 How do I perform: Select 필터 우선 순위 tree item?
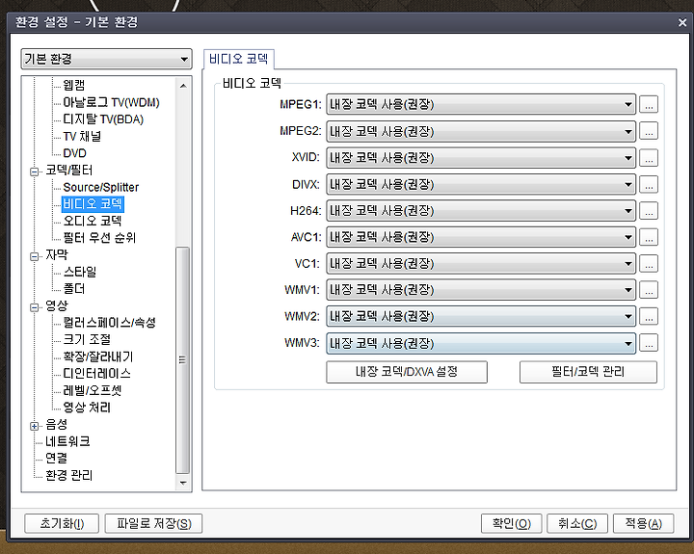pyautogui.click(x=99, y=238)
